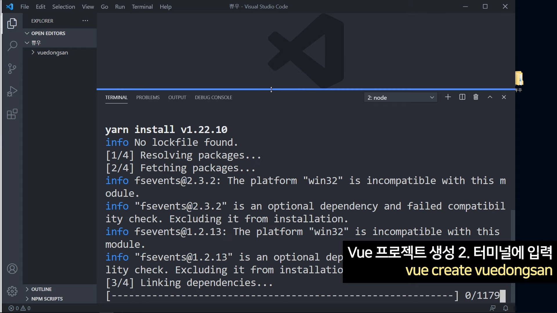Screen dimensions: 557x313
Task: Collapse the OPEN EDITORS section
Action: tap(48, 33)
